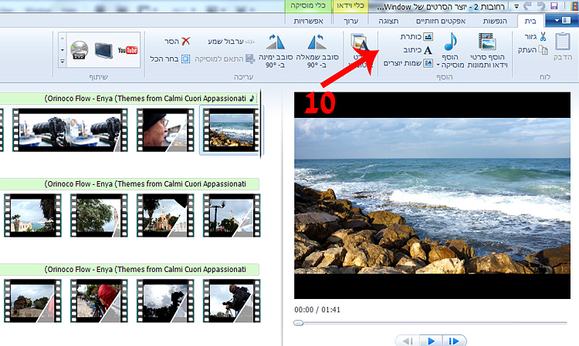Expand the sharing options gallery

click(x=61, y=60)
